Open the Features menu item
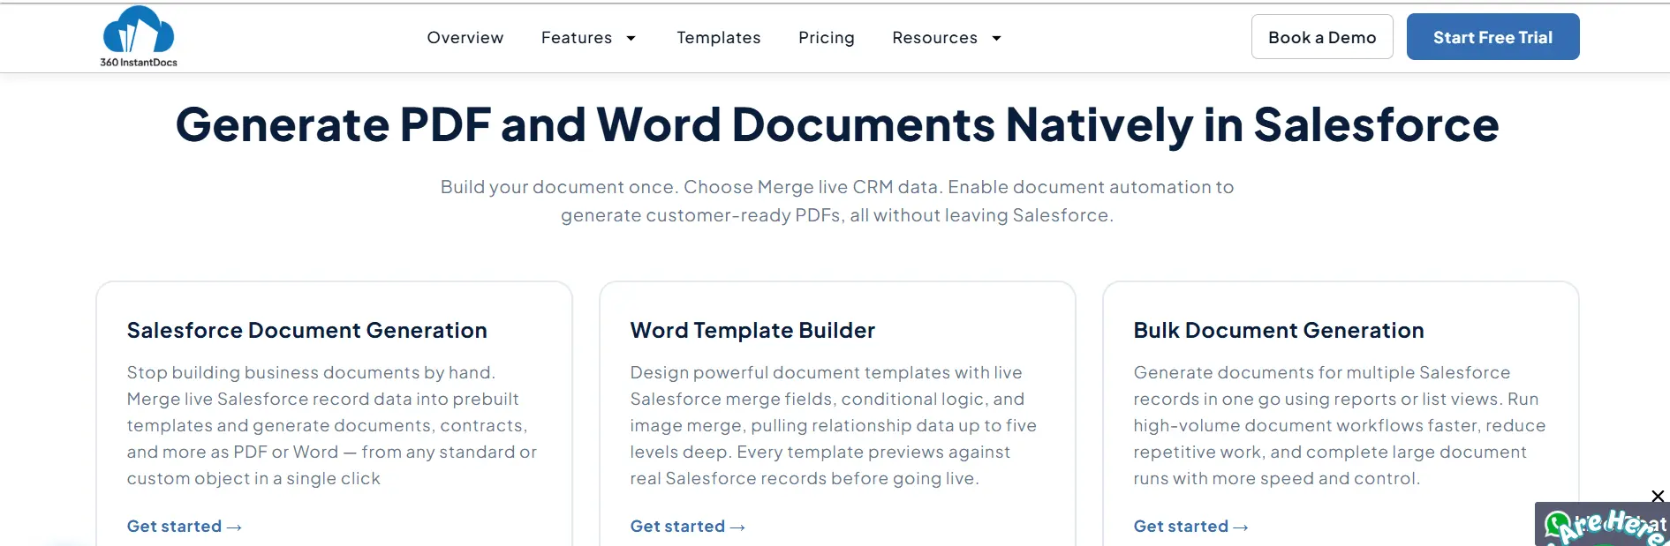 (x=577, y=38)
